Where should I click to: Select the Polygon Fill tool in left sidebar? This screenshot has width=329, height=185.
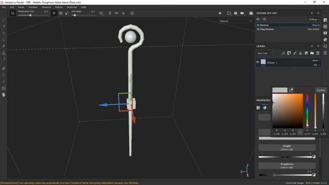click(4, 40)
